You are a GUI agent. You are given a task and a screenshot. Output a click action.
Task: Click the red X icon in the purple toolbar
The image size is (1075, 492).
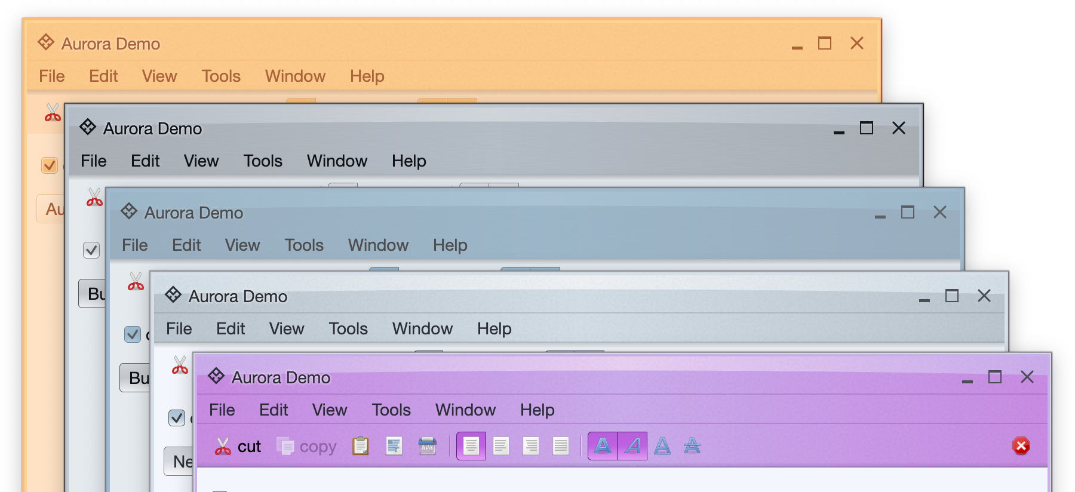1021,446
